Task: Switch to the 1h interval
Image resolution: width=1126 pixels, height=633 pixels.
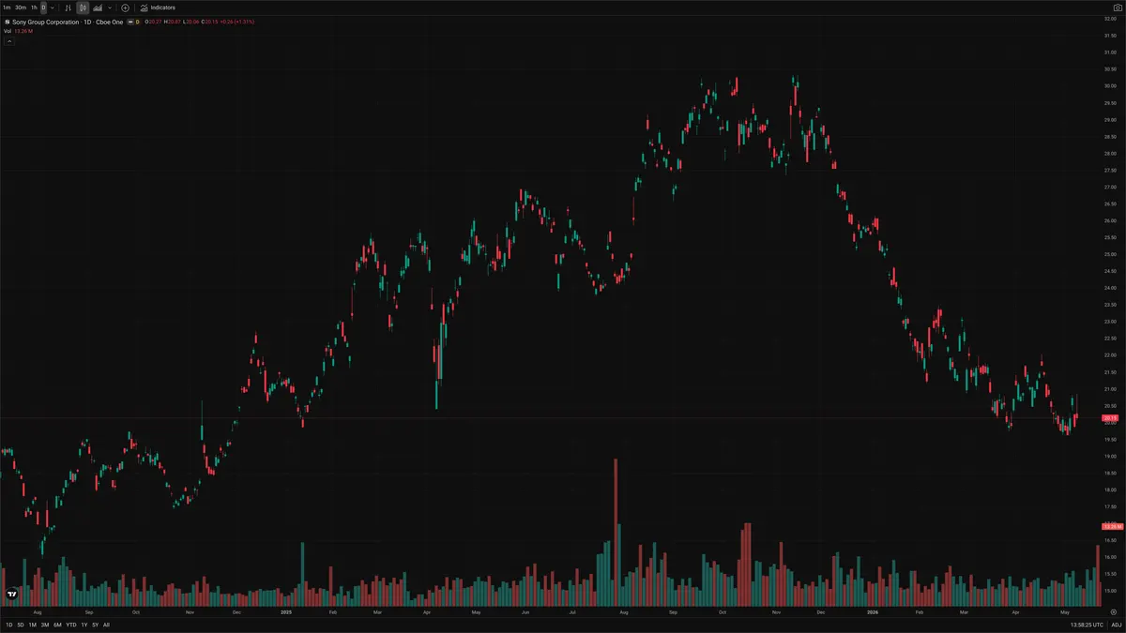Action: pos(34,8)
